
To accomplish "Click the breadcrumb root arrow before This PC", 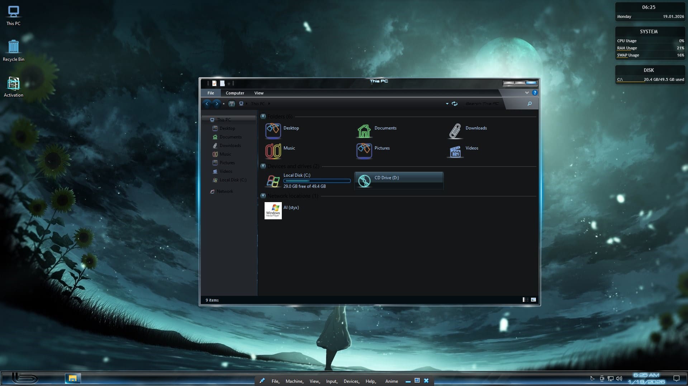I will (x=247, y=104).
